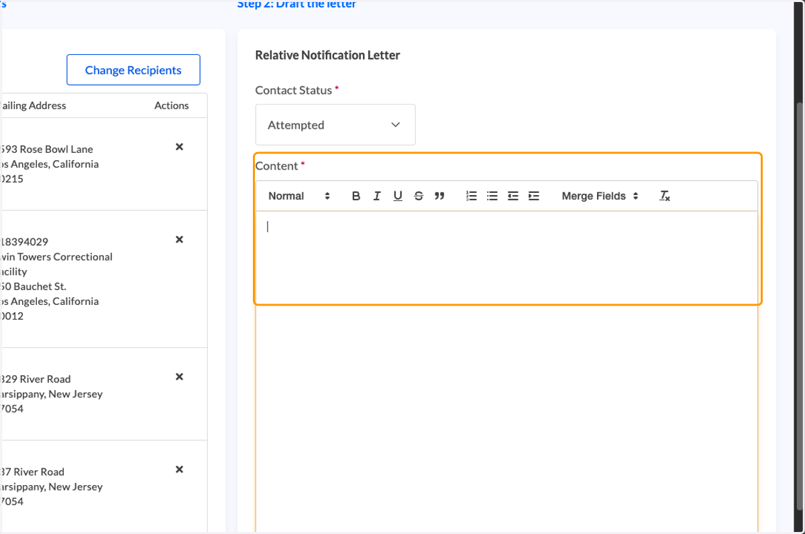Click the Step 2: Draft the letter link
The height and width of the screenshot is (534, 805).
[x=297, y=4]
